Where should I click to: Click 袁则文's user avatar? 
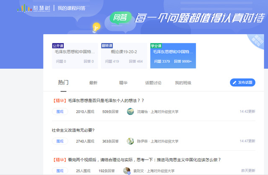[x=127, y=170]
